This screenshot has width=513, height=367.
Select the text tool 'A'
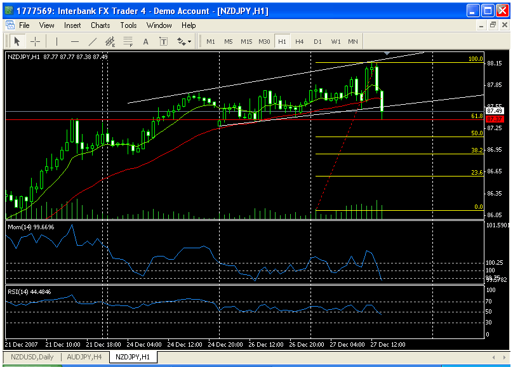tap(145, 41)
